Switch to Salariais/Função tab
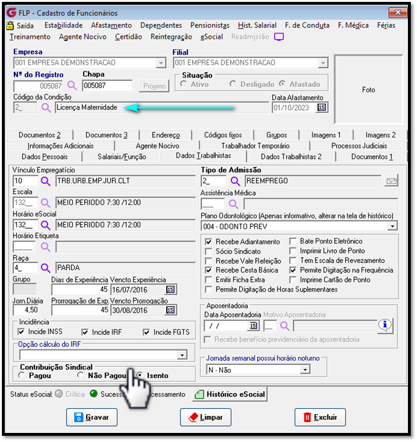Viewport: 417px width, 442px height. tap(122, 157)
